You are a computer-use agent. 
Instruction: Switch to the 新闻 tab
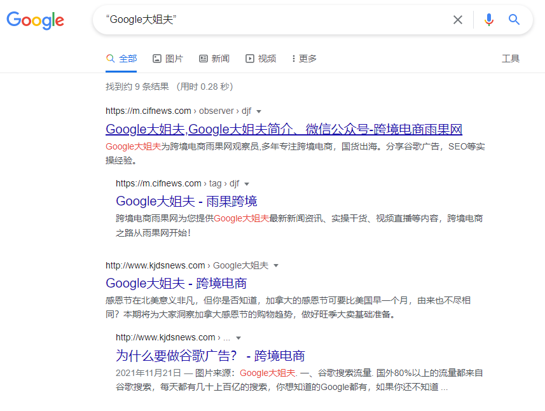[x=214, y=59]
